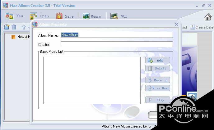The width and height of the screenshot is (214, 130).
Task: Minimize the Max Album Creator window
Action: [x=197, y=6]
